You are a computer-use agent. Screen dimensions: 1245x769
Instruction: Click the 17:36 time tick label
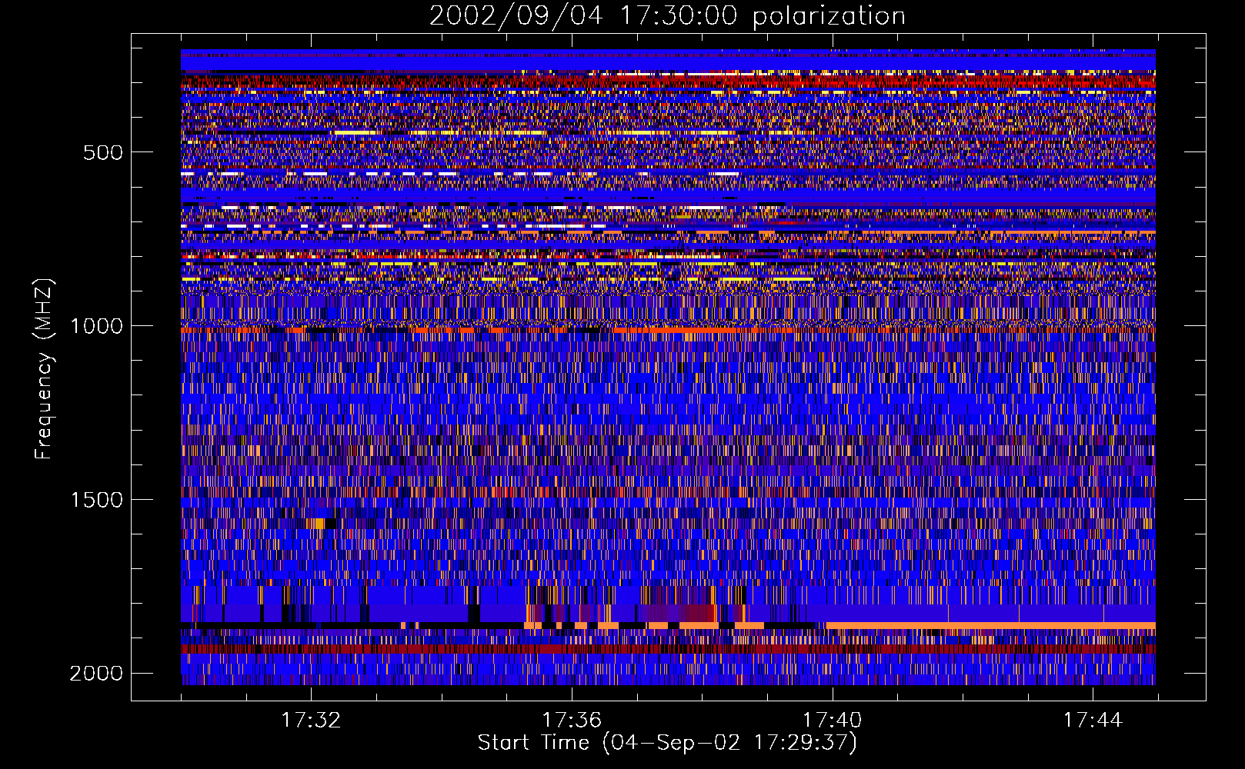(572, 721)
